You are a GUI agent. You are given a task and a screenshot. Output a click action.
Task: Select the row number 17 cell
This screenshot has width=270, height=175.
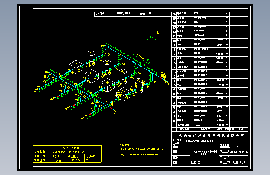click(x=174, y=54)
